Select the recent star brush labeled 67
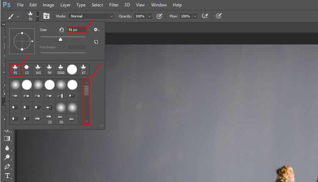 click(x=83, y=70)
